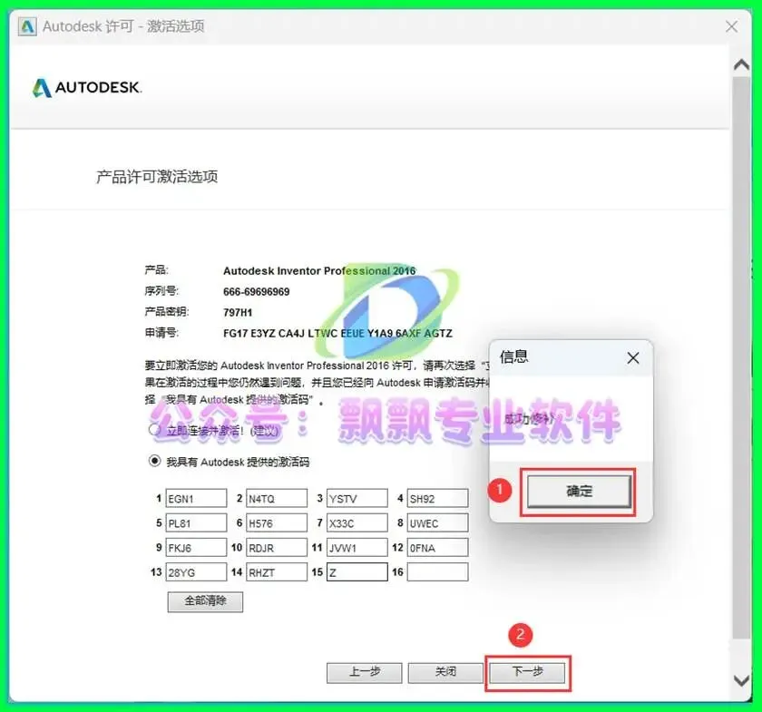Click activation code field 10 containing RDJR
762x712 pixels.
point(277,547)
